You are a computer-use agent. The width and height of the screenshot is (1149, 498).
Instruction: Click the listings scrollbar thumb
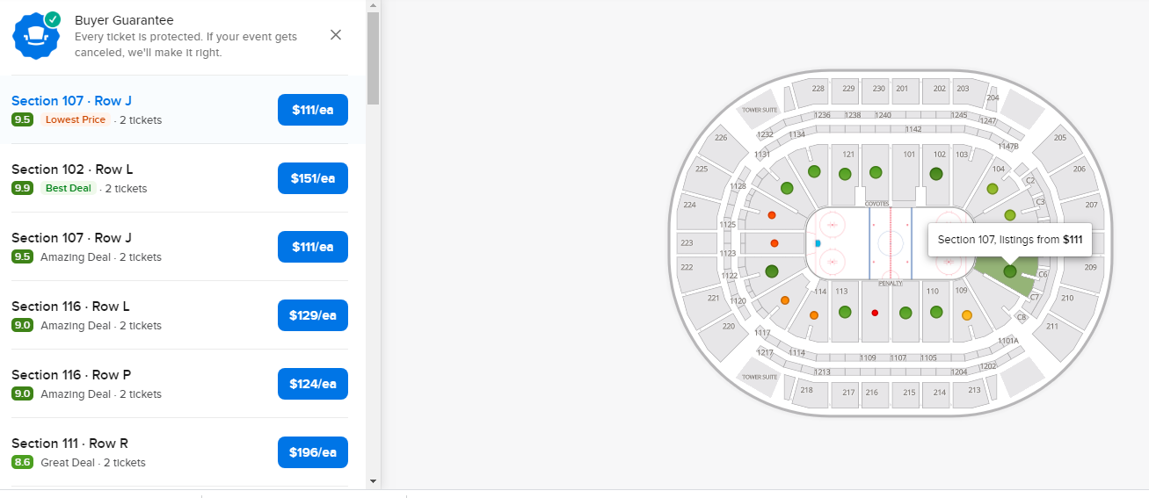click(373, 57)
